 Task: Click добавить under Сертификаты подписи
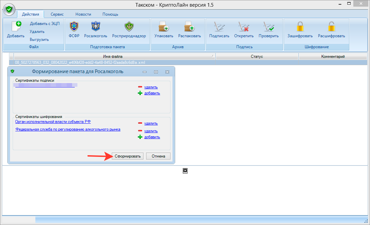[x=152, y=93]
